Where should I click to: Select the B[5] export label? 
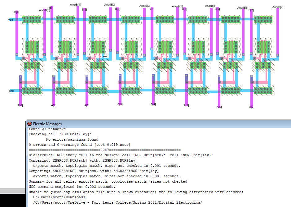[x=184, y=9]
